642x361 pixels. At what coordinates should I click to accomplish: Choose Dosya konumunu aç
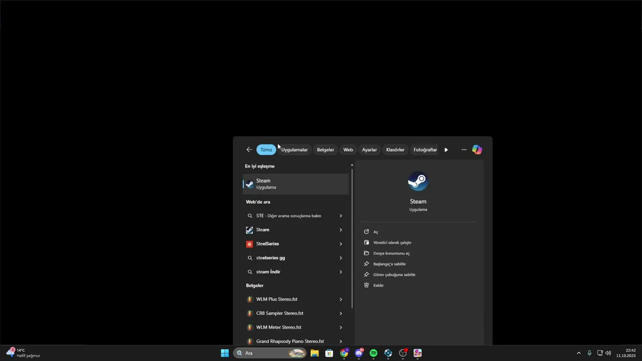tap(391, 253)
